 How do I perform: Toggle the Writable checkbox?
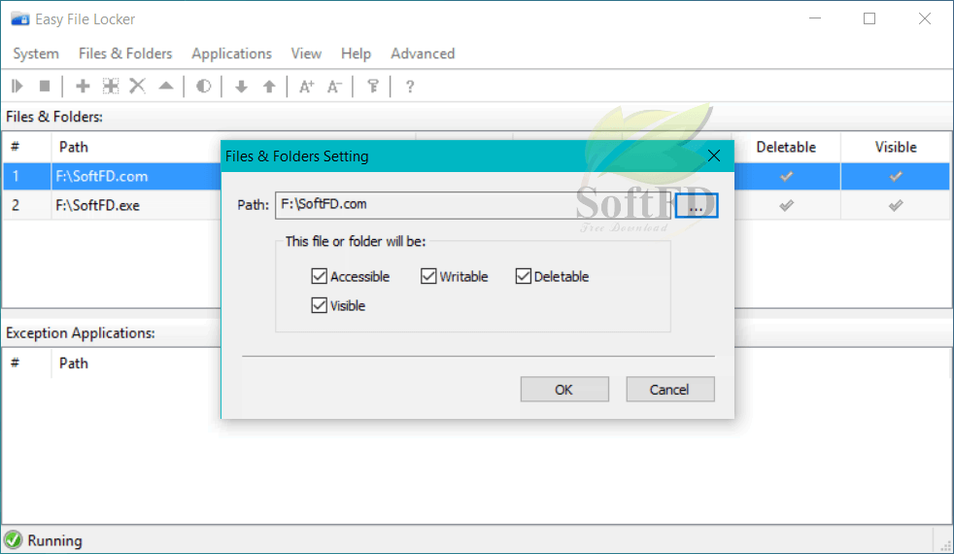(x=428, y=276)
